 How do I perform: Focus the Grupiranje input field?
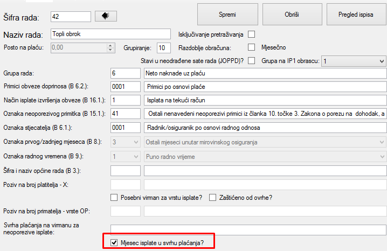pos(163,47)
